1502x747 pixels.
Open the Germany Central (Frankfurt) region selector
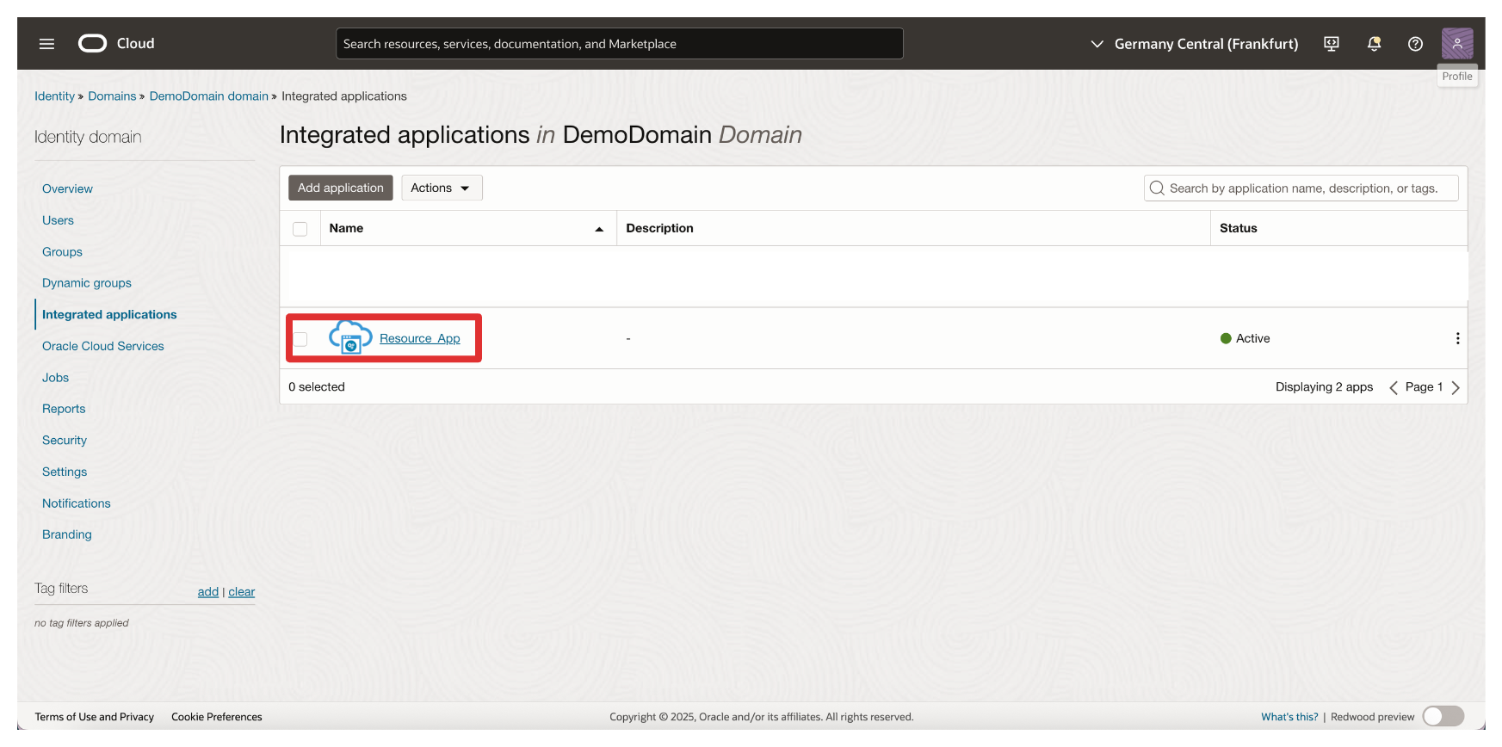click(x=1195, y=44)
